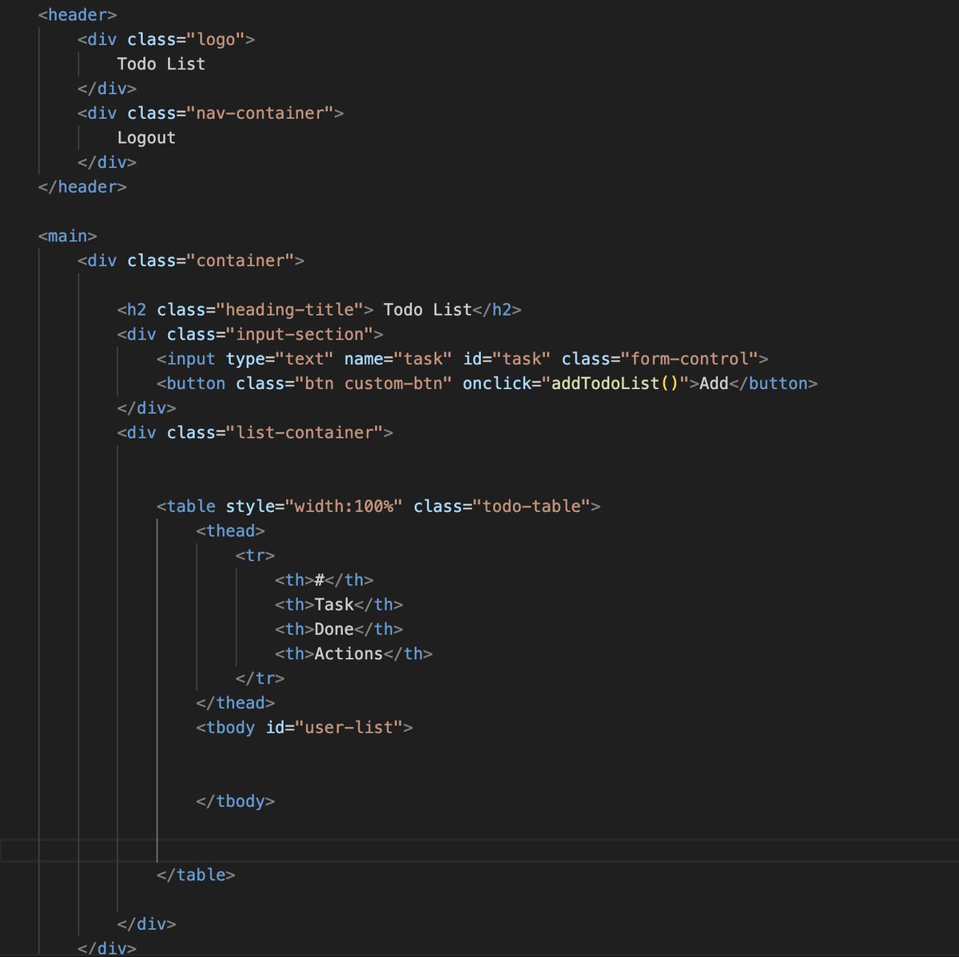Click the opening main tag

(x=67, y=236)
